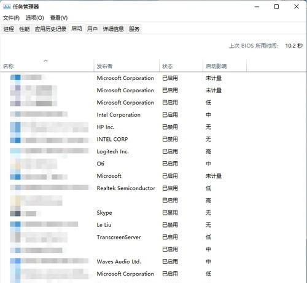This screenshot has width=307, height=283.
Task: Sort by the 名称 column arrow
Action: coord(45,61)
